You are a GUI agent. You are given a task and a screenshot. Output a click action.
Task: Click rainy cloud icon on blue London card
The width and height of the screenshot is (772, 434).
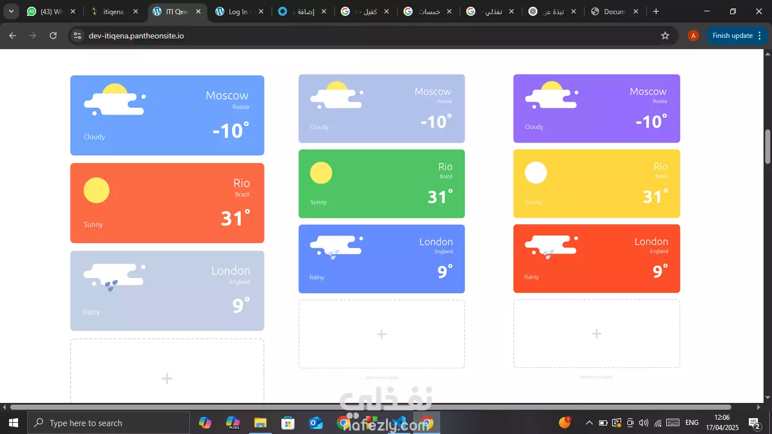tap(337, 248)
